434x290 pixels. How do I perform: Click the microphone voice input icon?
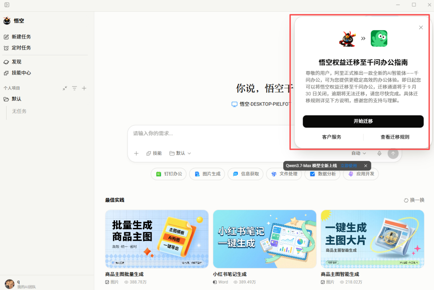379,153
